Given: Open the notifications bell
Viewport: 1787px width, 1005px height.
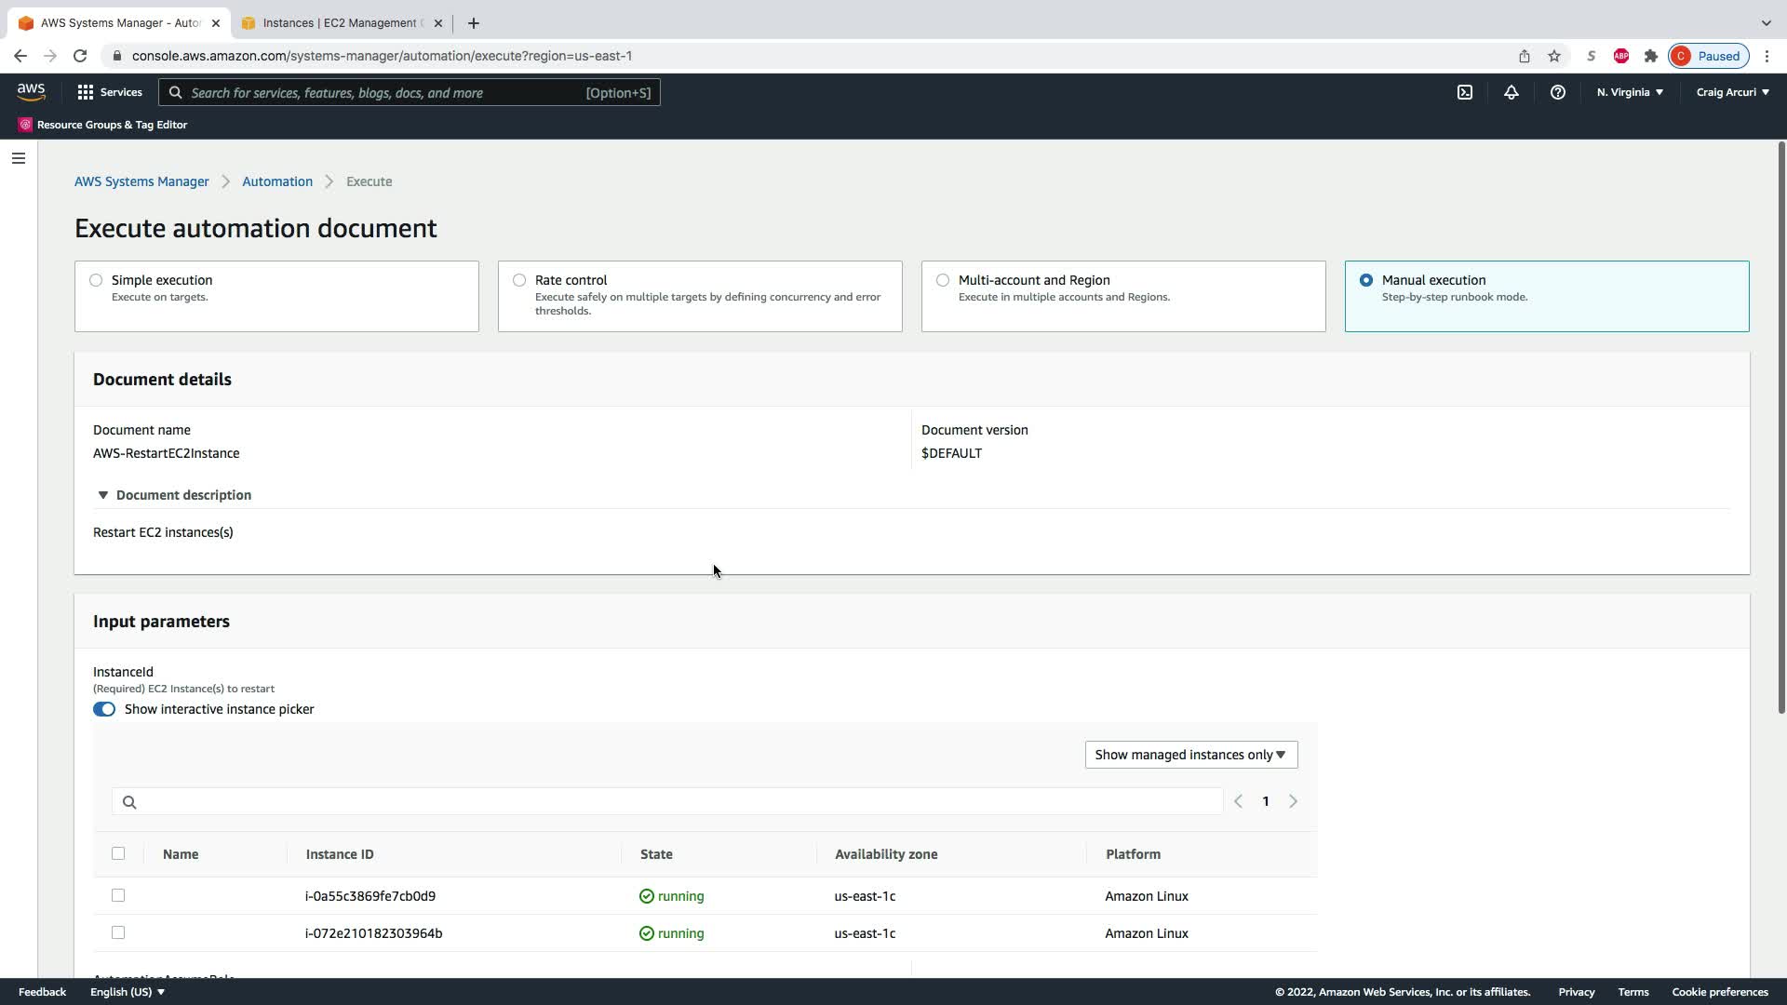Looking at the screenshot, I should [1511, 92].
